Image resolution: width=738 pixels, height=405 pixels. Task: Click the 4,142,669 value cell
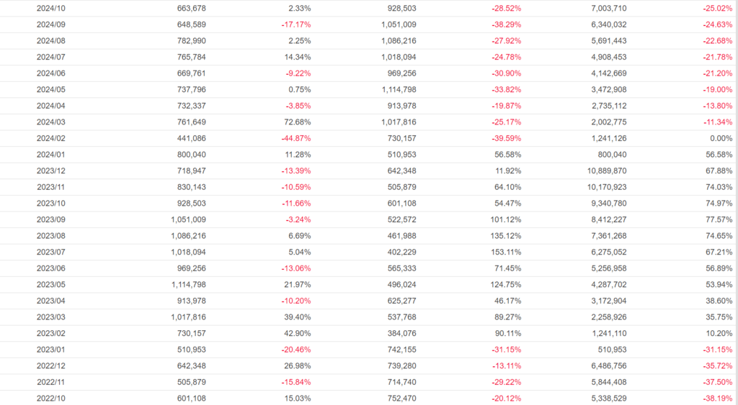tap(608, 73)
